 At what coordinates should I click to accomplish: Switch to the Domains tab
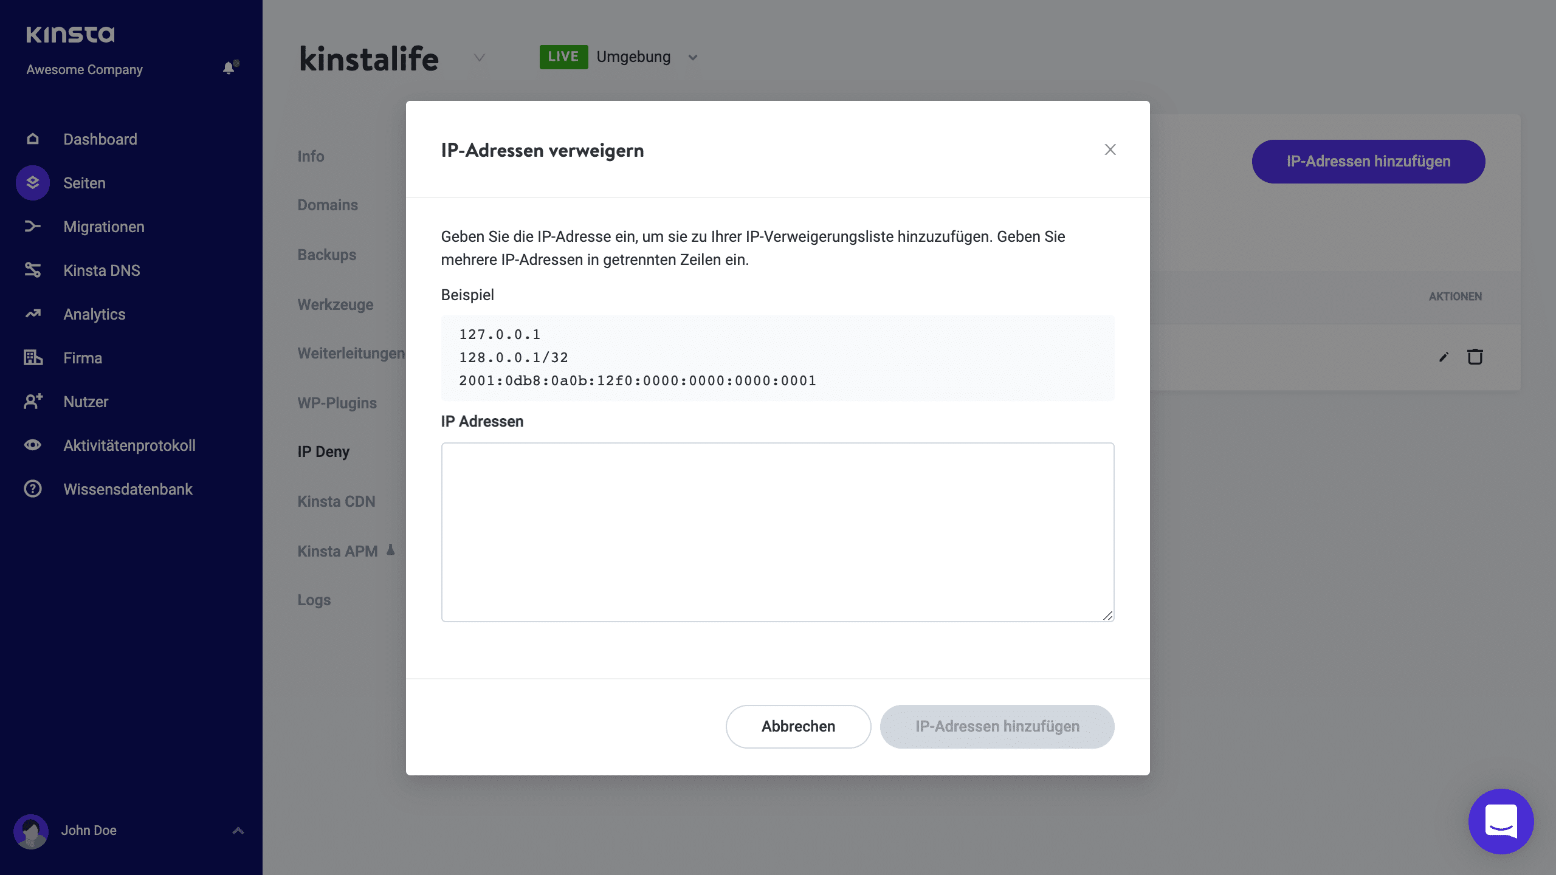327,205
